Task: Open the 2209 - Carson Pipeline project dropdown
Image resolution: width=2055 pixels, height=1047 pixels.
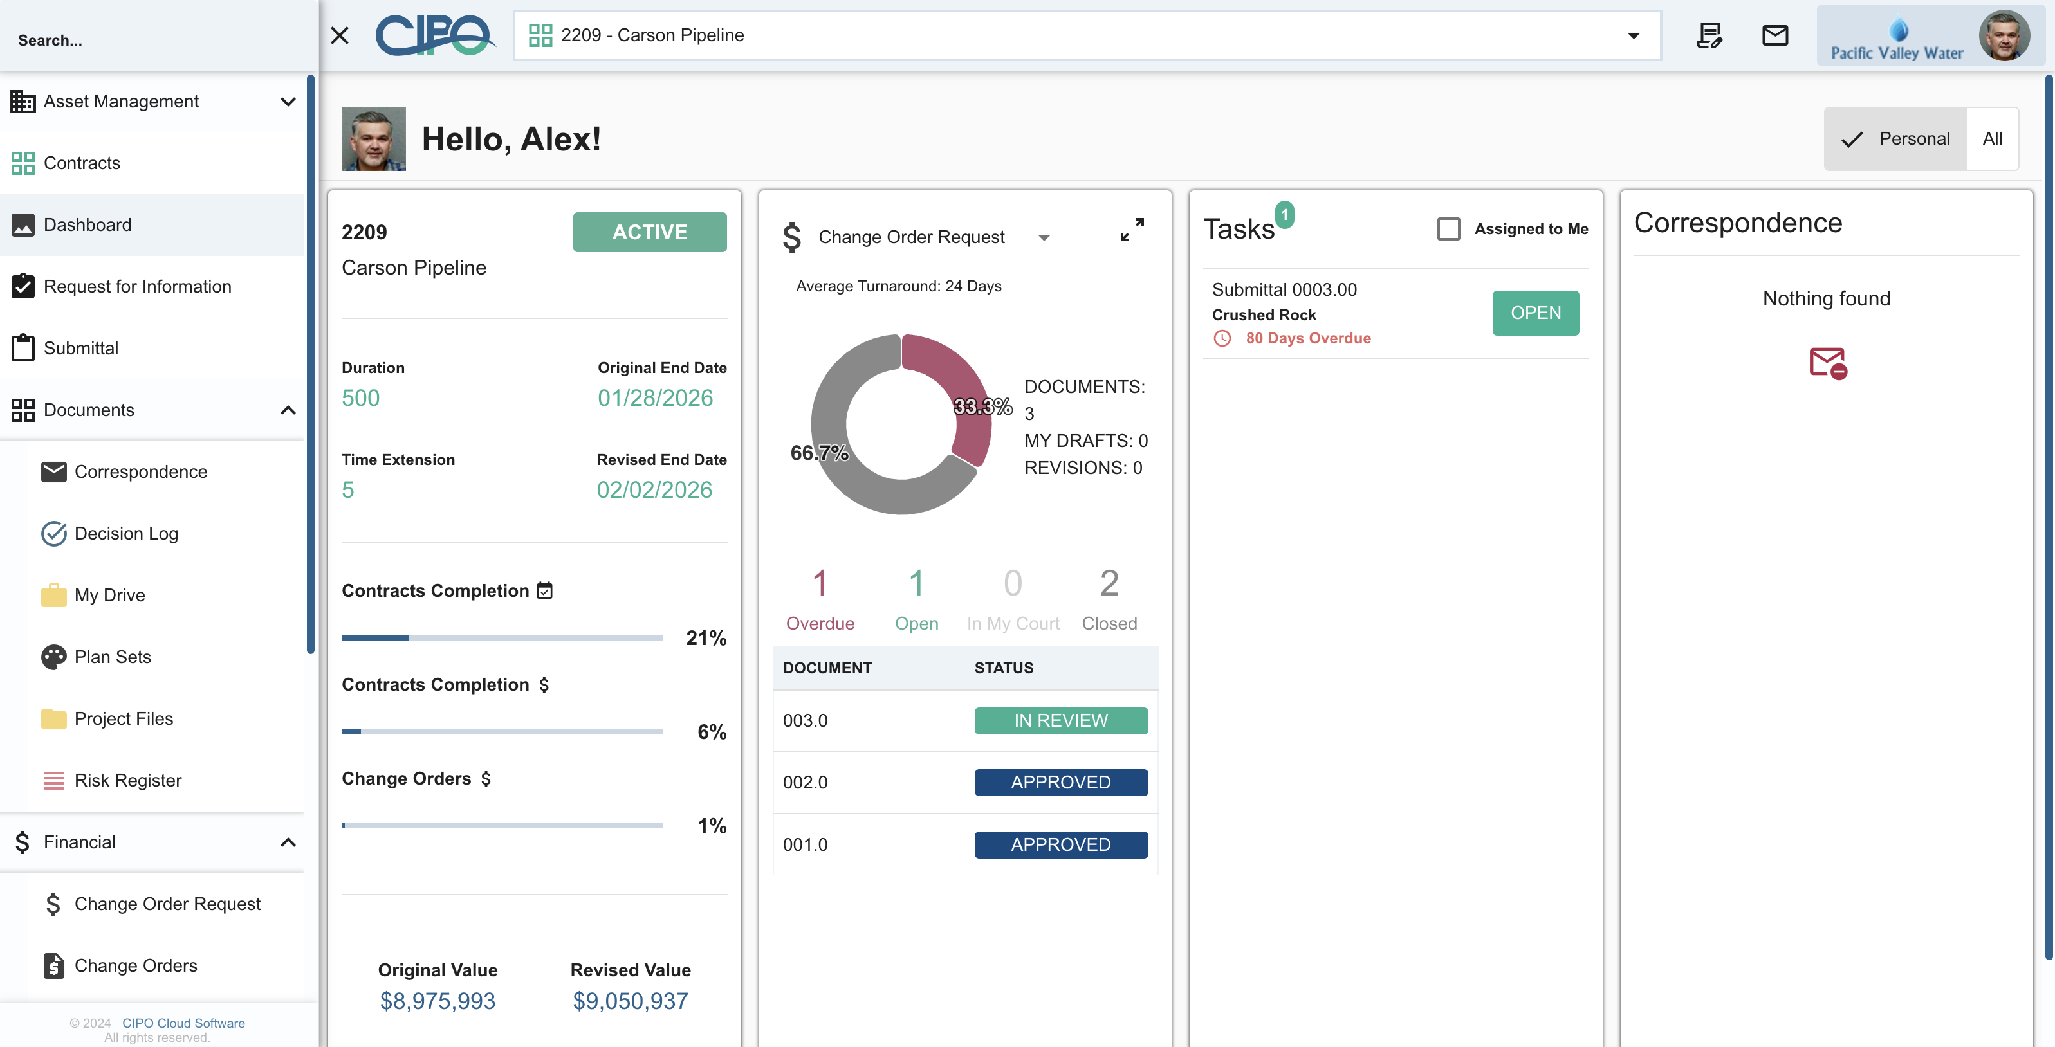Action: click(x=1633, y=35)
